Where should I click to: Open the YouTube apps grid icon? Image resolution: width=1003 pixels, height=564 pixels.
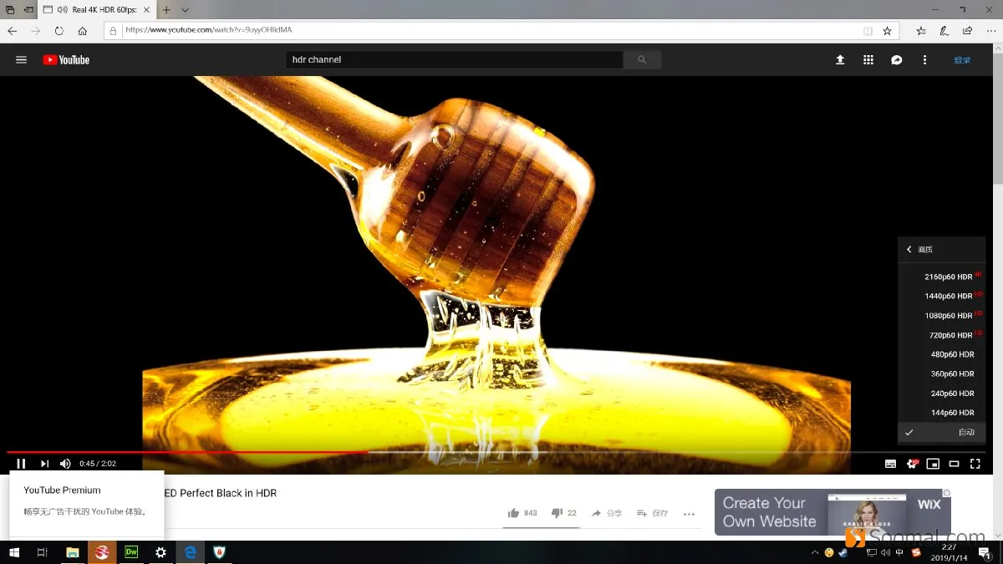868,60
